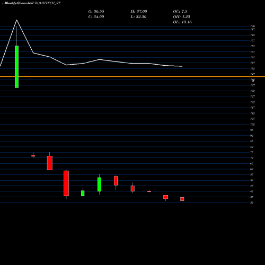
Task: Click the '102' axis label
Action: [x=252, y=125]
